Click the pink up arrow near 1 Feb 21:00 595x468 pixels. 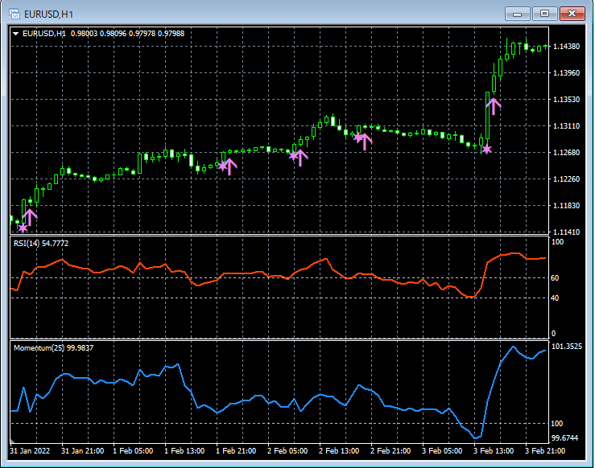pos(229,166)
